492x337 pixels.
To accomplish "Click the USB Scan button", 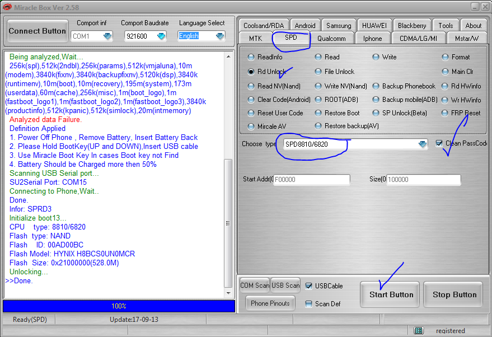I will (x=285, y=285).
